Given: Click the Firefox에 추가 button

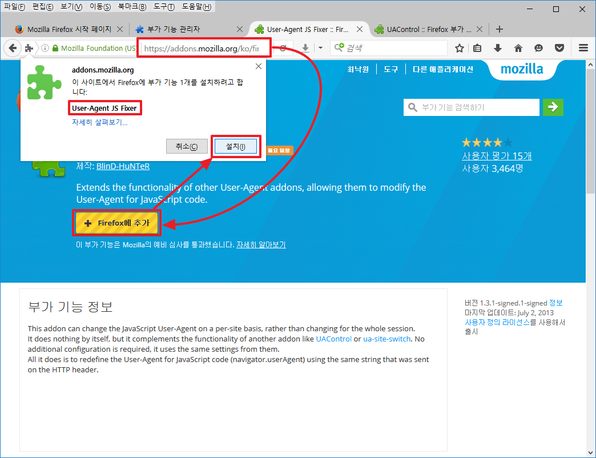Looking at the screenshot, I should tap(117, 223).
